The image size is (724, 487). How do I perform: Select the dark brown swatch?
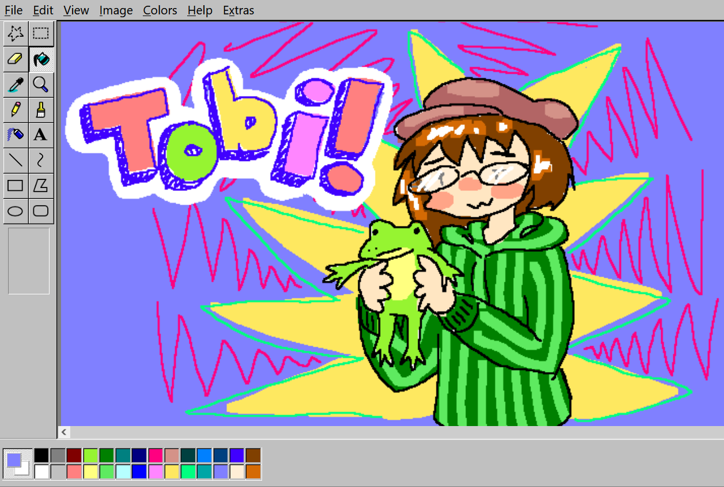coord(253,455)
